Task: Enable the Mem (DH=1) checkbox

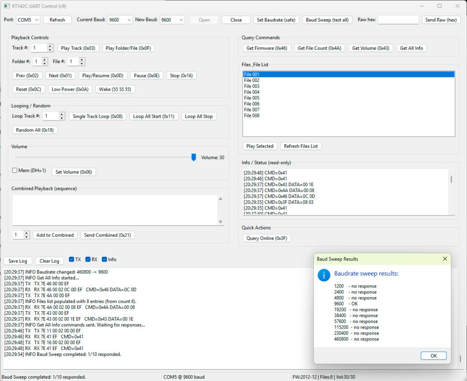Action: pos(15,171)
